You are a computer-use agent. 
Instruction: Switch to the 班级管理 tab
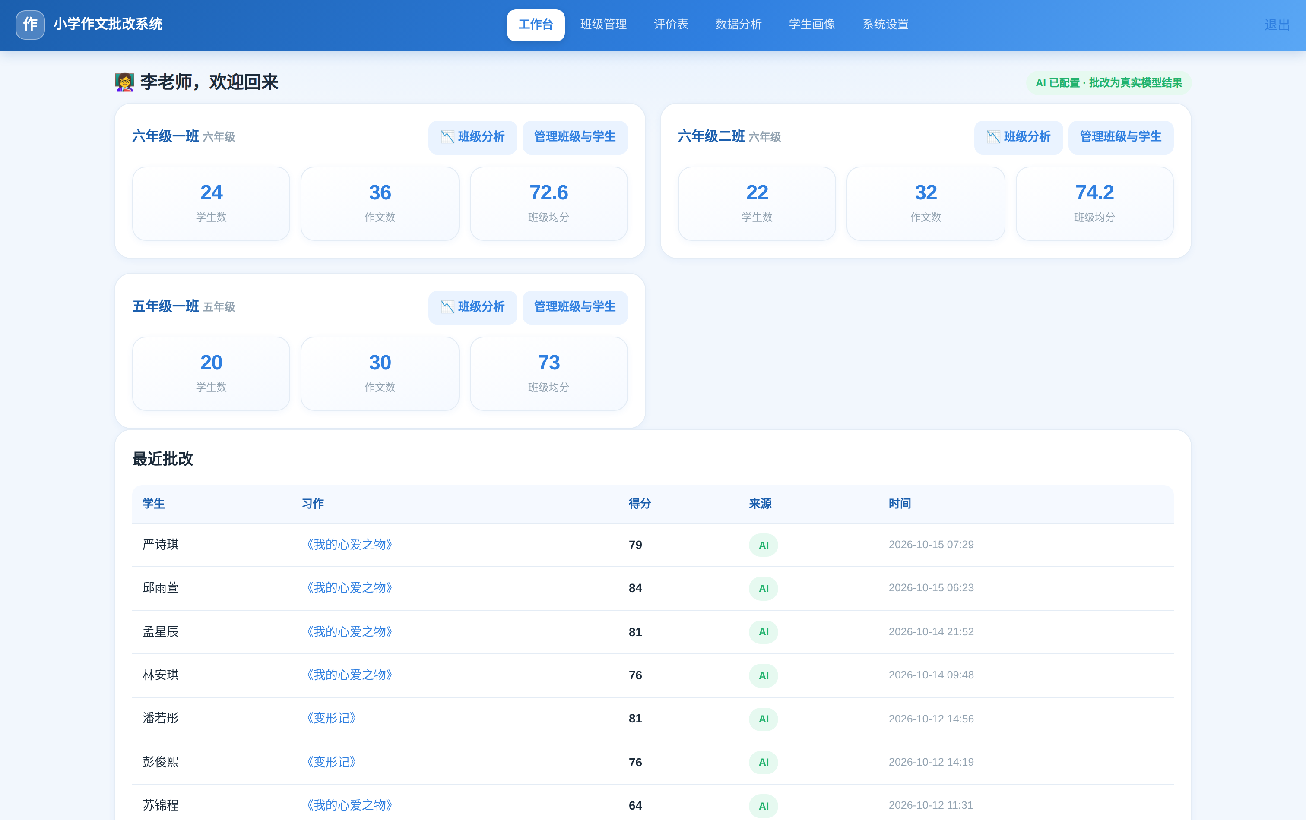pos(603,25)
